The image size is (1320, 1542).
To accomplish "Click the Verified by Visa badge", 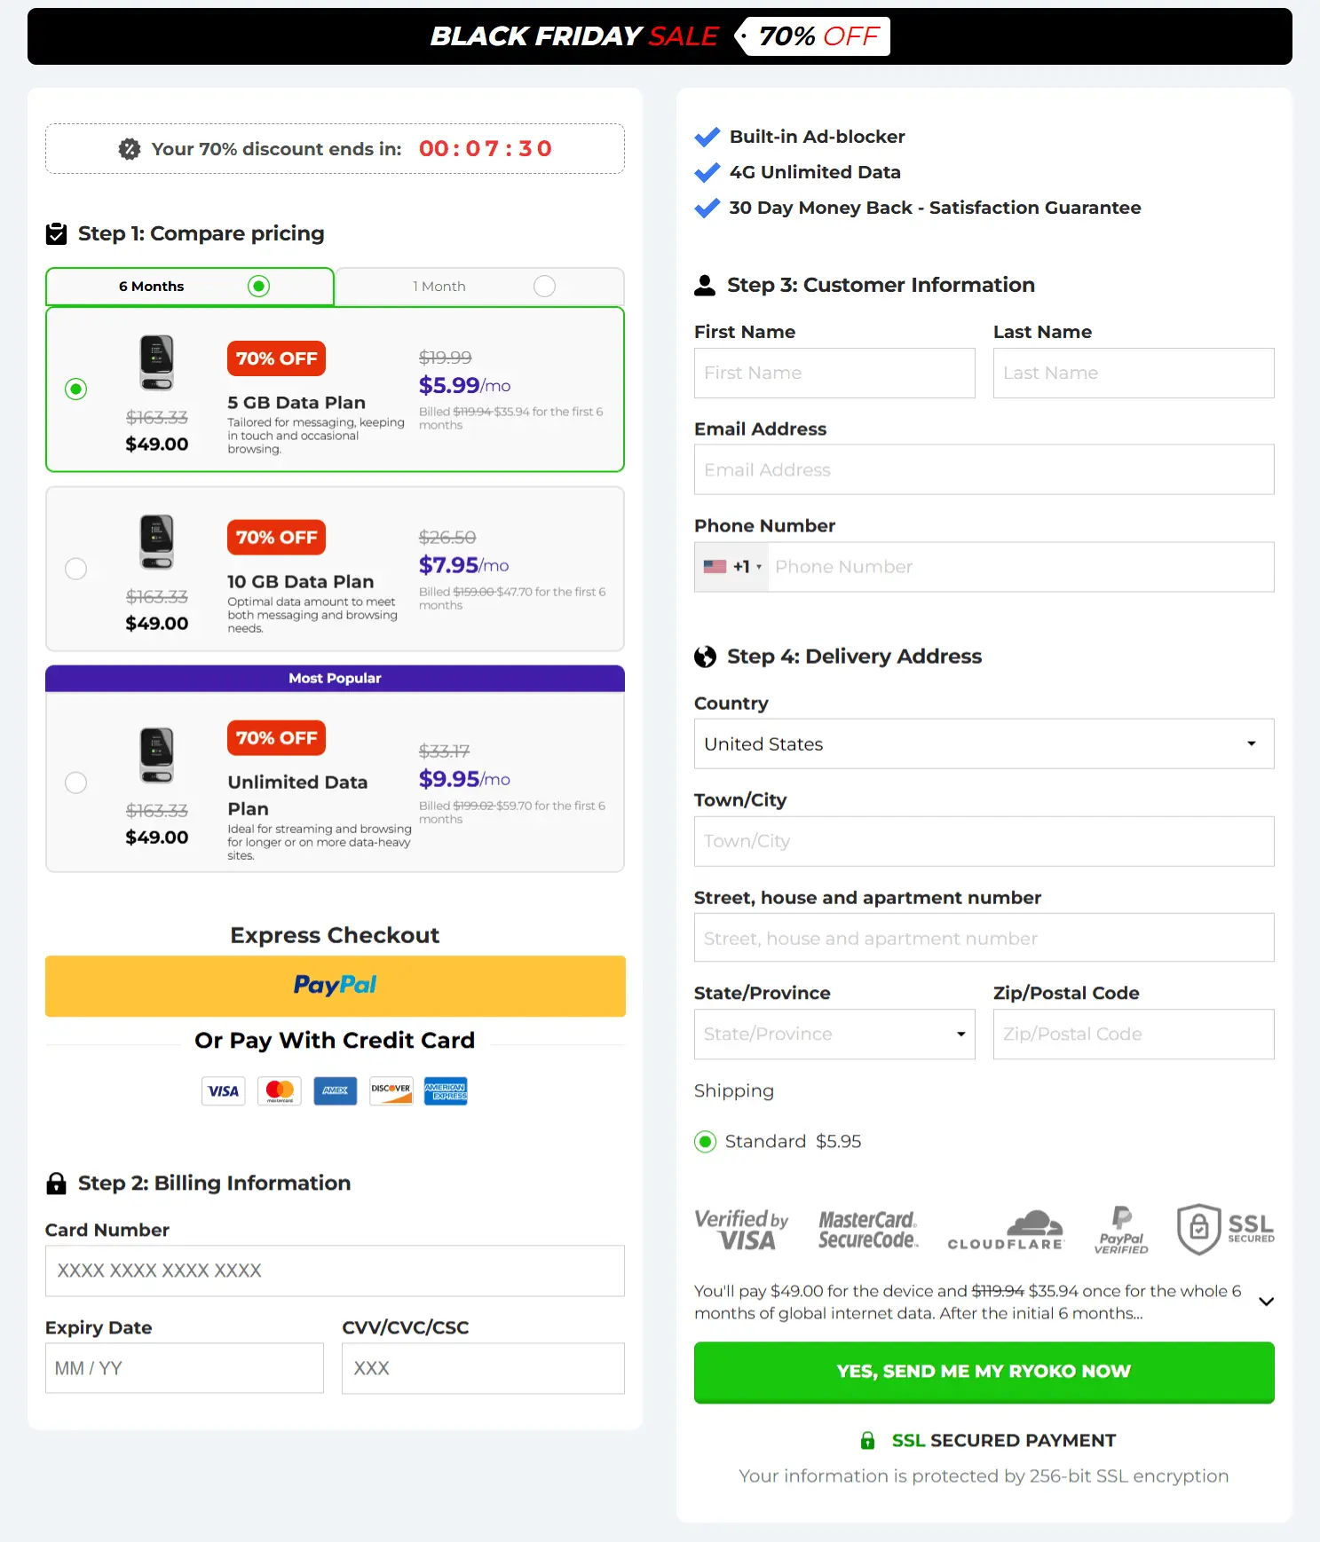I will [x=741, y=1230].
